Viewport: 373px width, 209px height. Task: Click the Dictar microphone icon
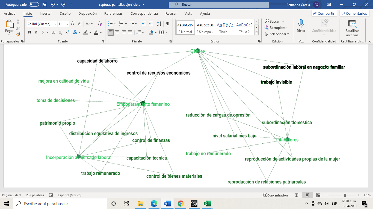tap(301, 24)
